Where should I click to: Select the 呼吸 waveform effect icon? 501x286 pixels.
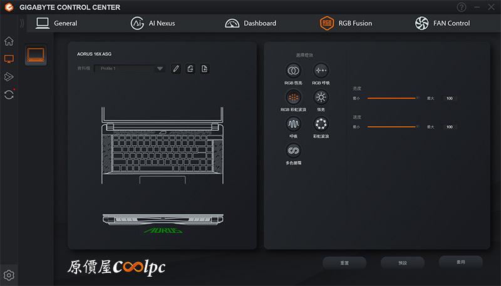click(293, 124)
